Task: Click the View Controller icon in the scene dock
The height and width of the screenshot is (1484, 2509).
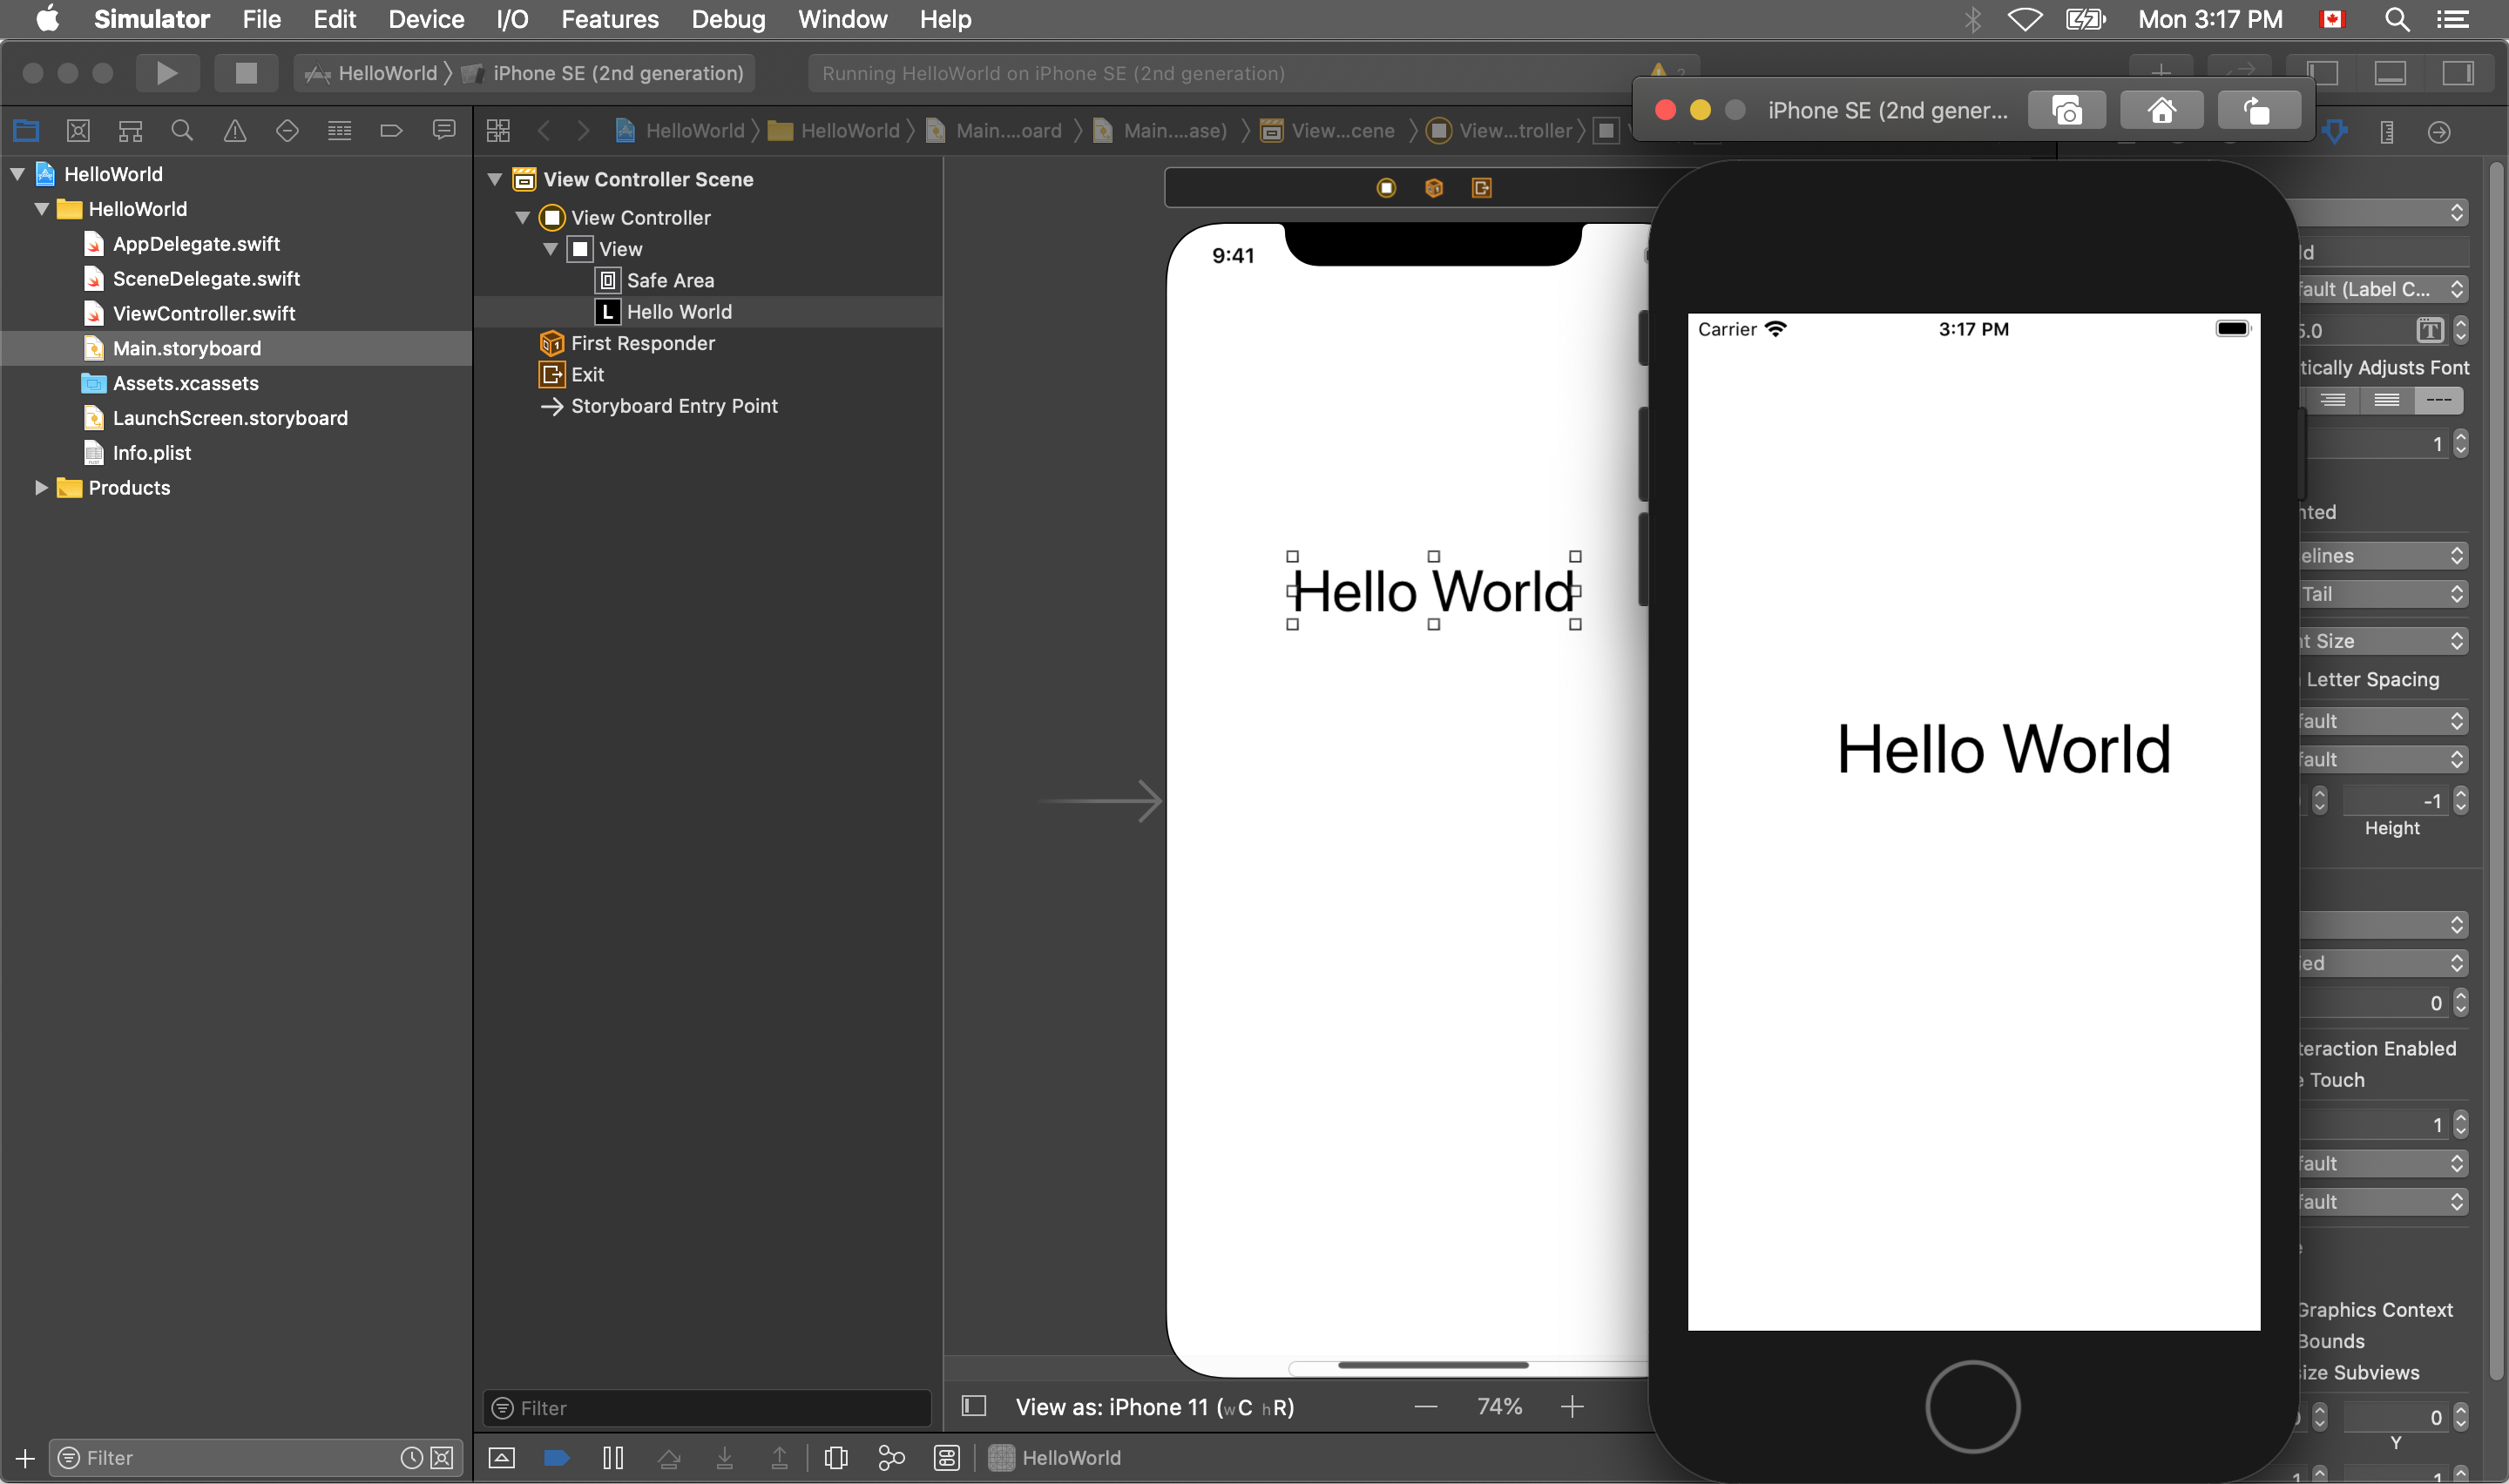Action: pos(1386,188)
